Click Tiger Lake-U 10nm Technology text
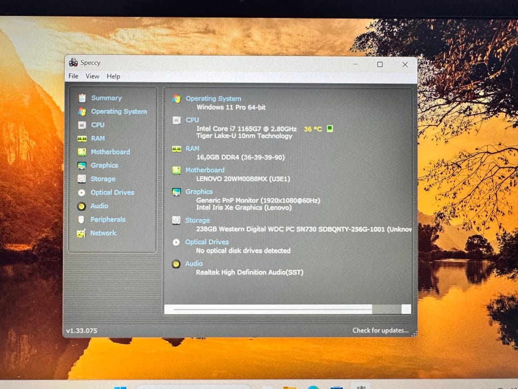Image resolution: width=518 pixels, height=389 pixels. click(x=244, y=136)
